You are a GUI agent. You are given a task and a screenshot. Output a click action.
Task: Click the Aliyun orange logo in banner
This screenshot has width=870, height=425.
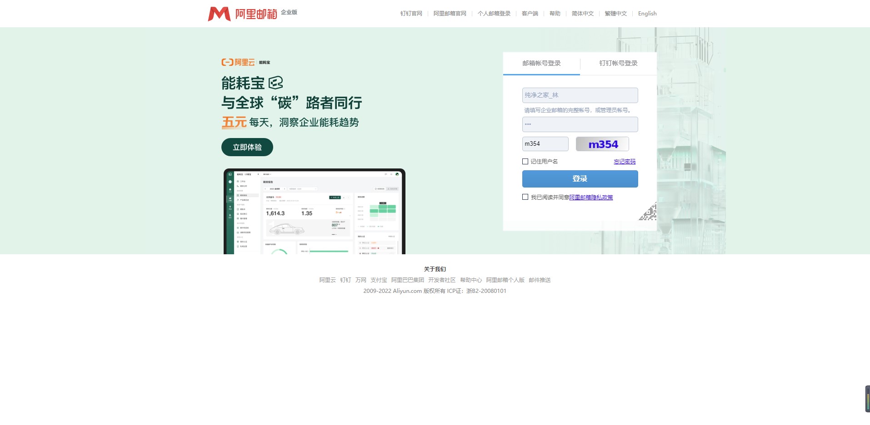click(238, 62)
